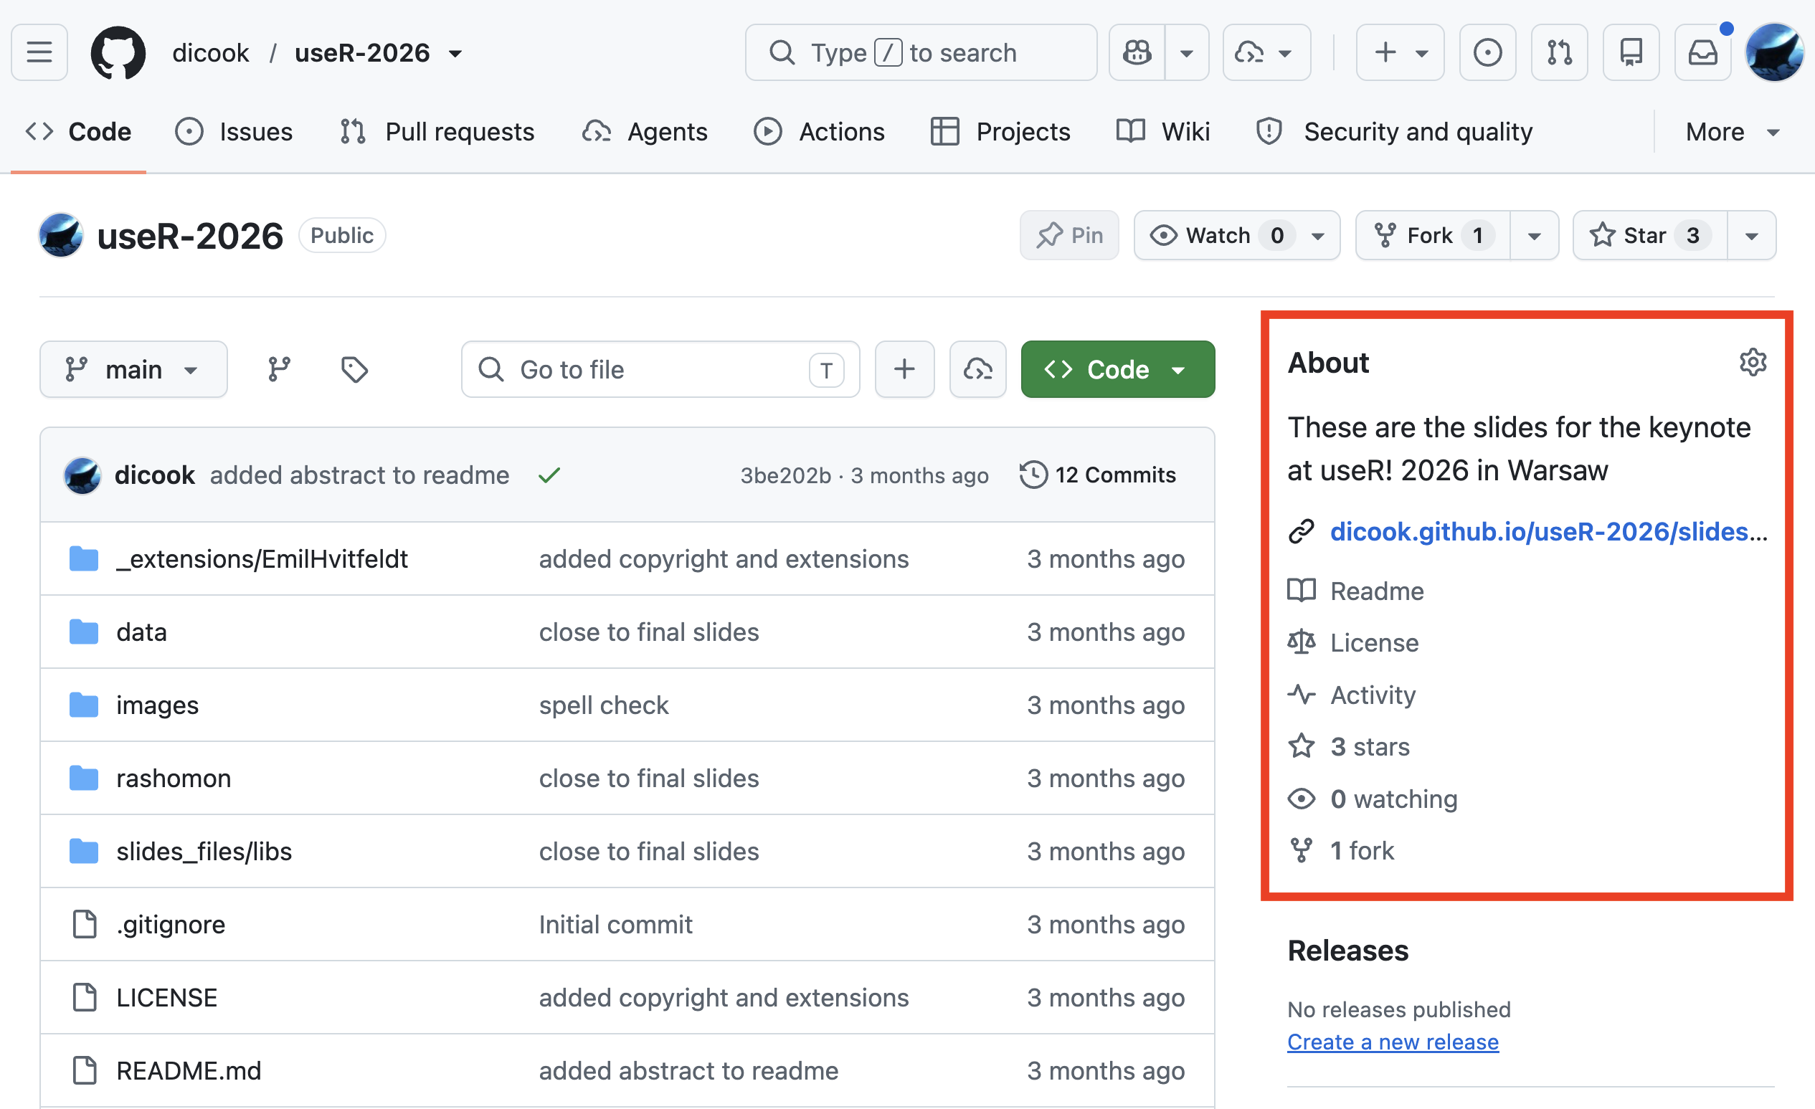View tags icon next to branches

354,369
